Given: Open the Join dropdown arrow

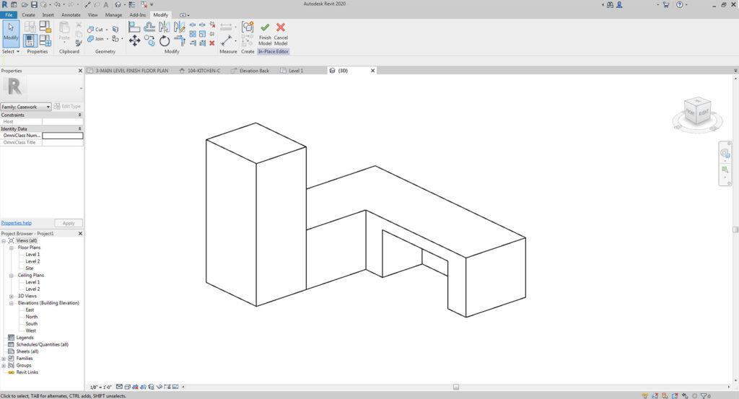Looking at the screenshot, I should 108,39.
